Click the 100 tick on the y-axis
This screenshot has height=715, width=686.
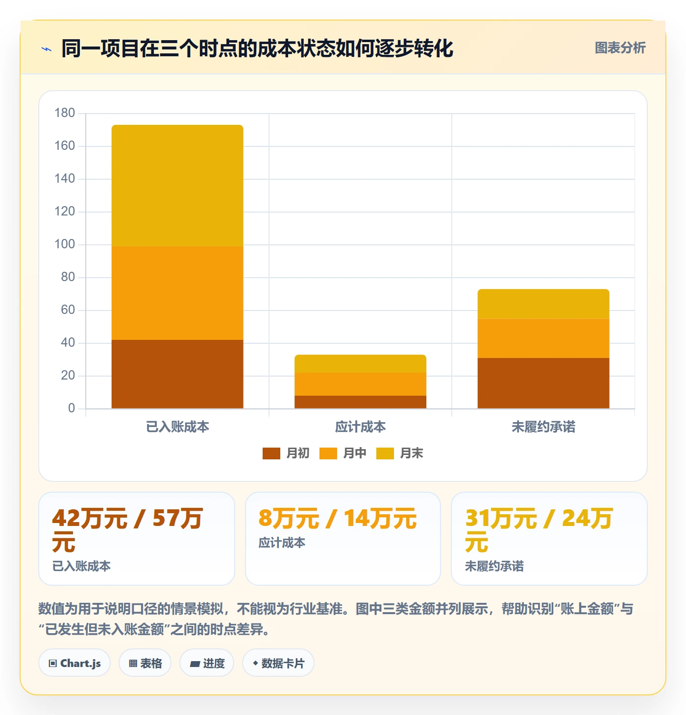pyautogui.click(x=65, y=244)
